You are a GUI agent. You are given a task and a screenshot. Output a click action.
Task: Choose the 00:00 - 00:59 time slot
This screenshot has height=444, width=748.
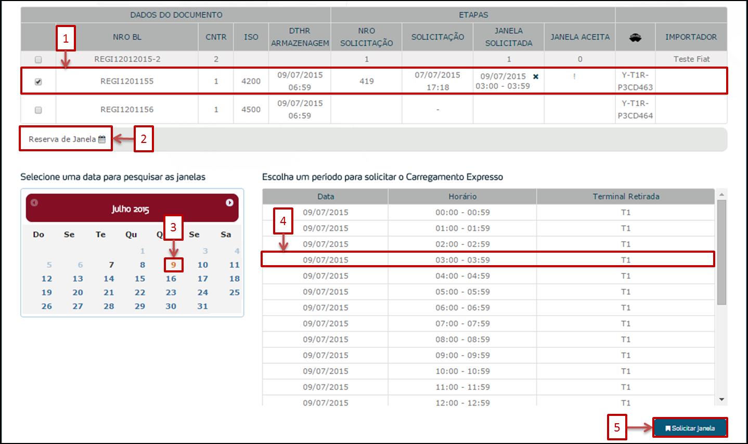(x=488, y=213)
